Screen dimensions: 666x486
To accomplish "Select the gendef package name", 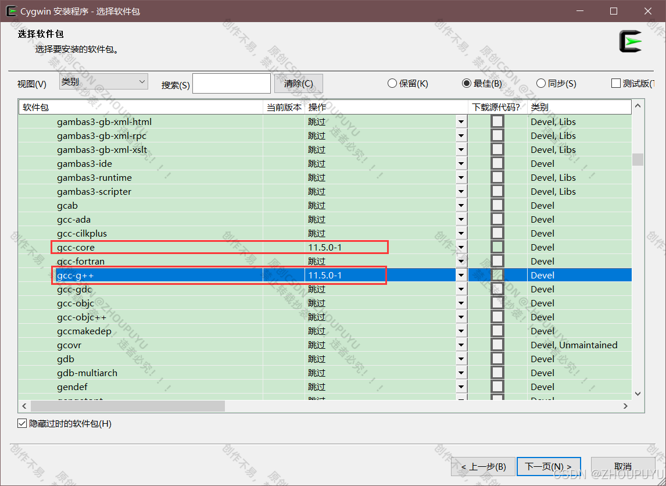I will click(x=72, y=387).
